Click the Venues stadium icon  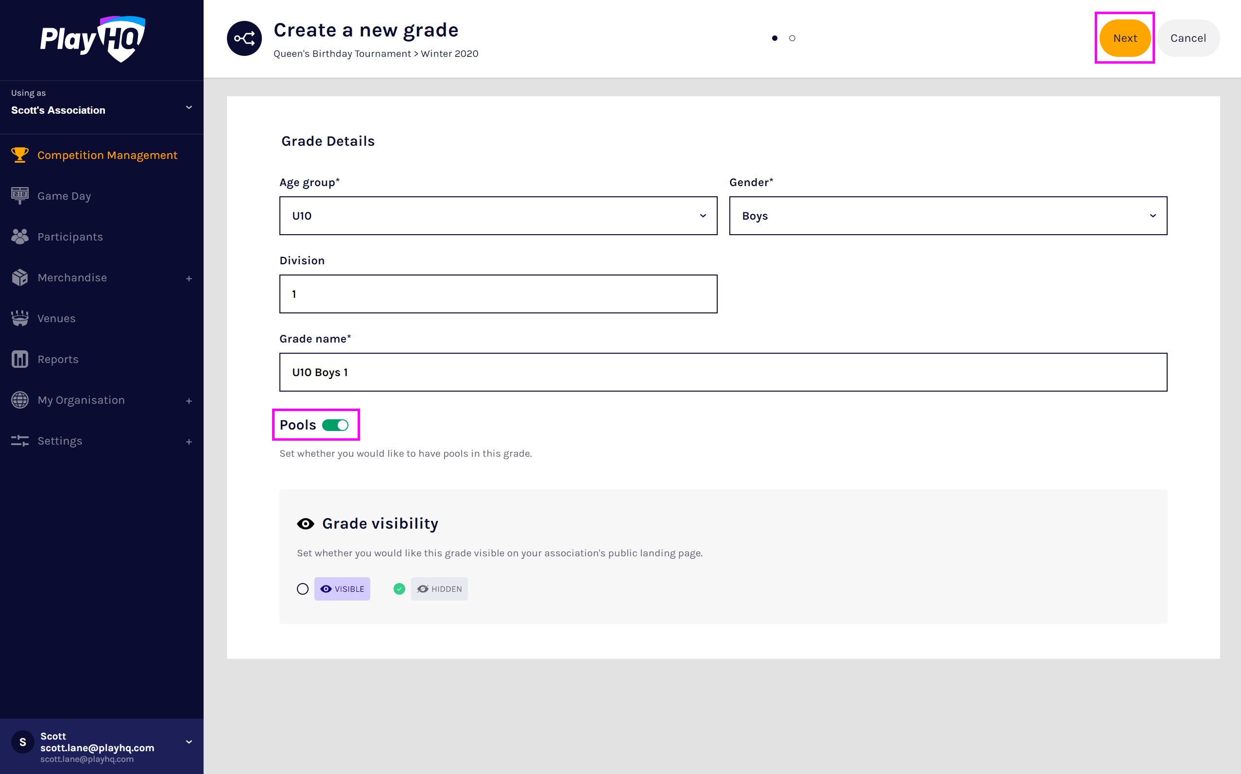[x=20, y=318]
